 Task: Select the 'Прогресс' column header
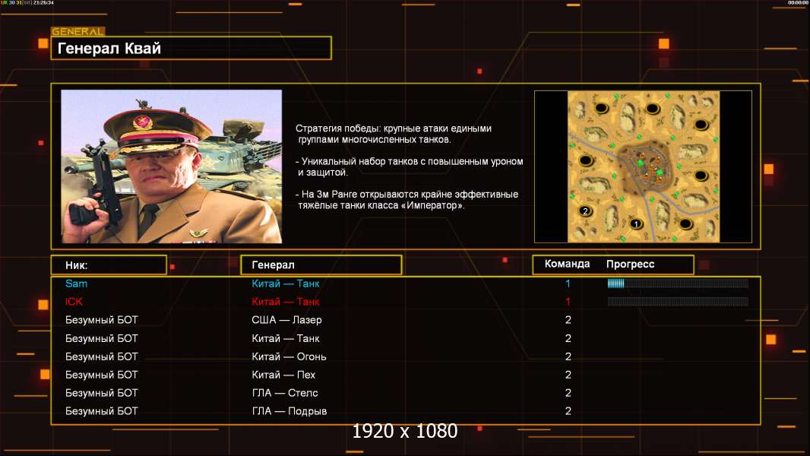[630, 264]
